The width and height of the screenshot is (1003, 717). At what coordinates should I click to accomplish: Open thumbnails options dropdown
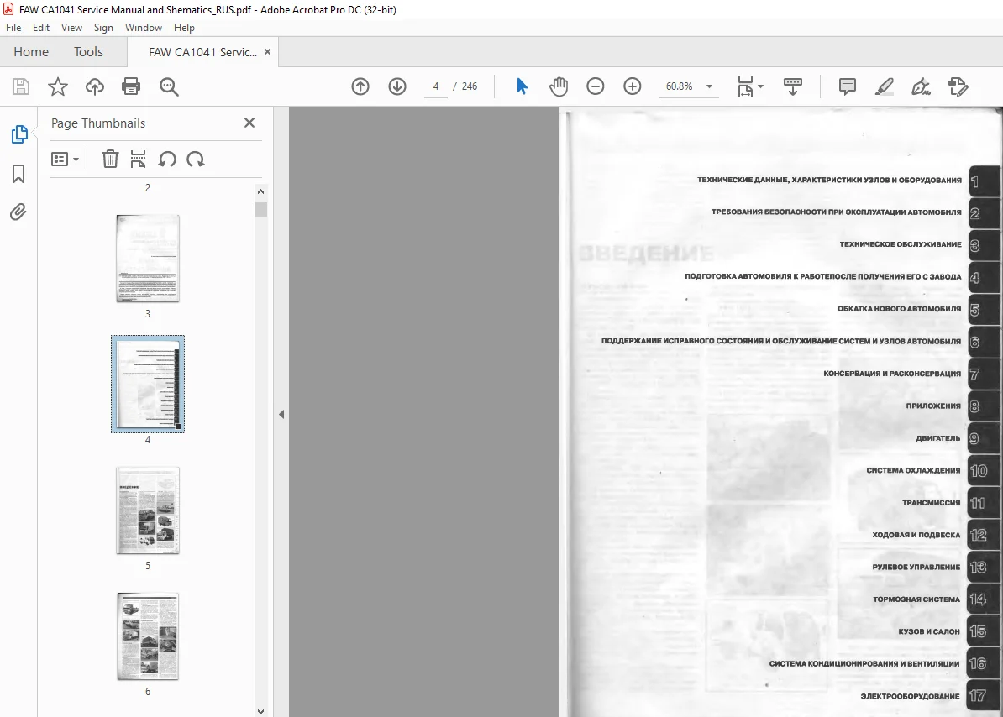pos(65,159)
